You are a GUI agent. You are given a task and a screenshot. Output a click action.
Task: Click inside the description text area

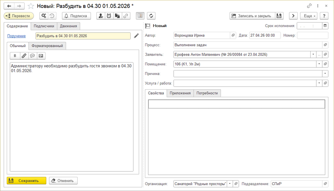point(71,117)
